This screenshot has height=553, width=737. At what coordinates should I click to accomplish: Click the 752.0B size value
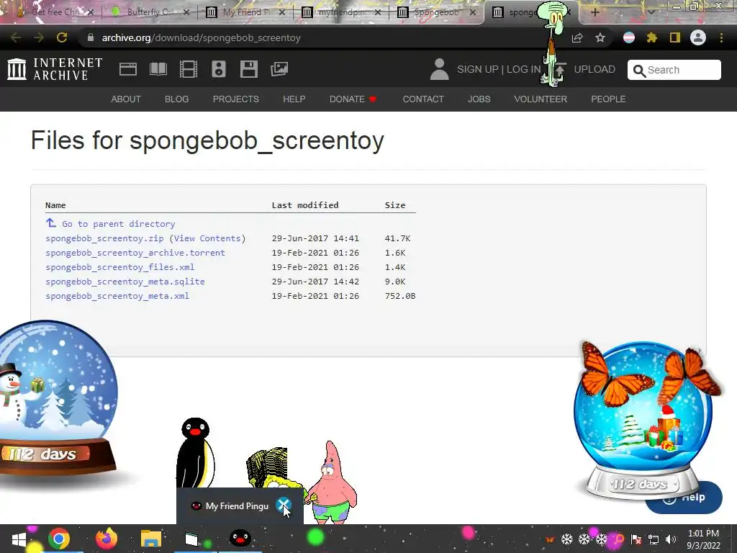tap(400, 296)
